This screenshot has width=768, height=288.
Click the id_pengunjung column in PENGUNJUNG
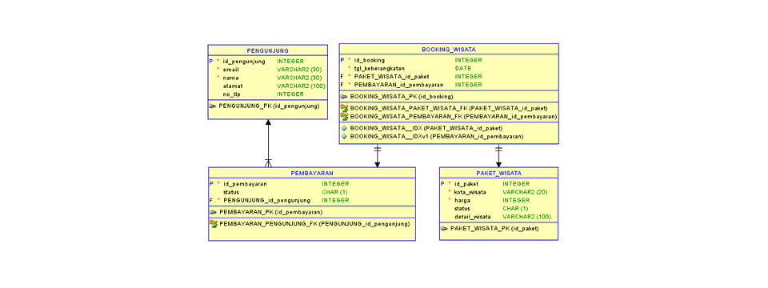(x=267, y=62)
